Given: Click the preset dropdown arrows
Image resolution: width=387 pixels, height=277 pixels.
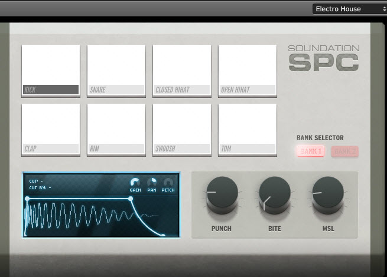Looking at the screenshot, I should click(384, 9).
